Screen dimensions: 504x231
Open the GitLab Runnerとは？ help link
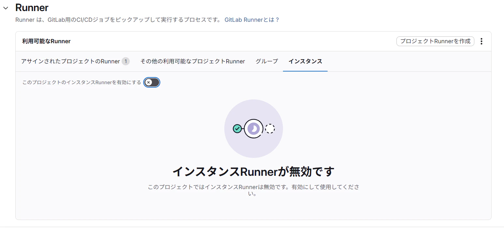click(252, 20)
